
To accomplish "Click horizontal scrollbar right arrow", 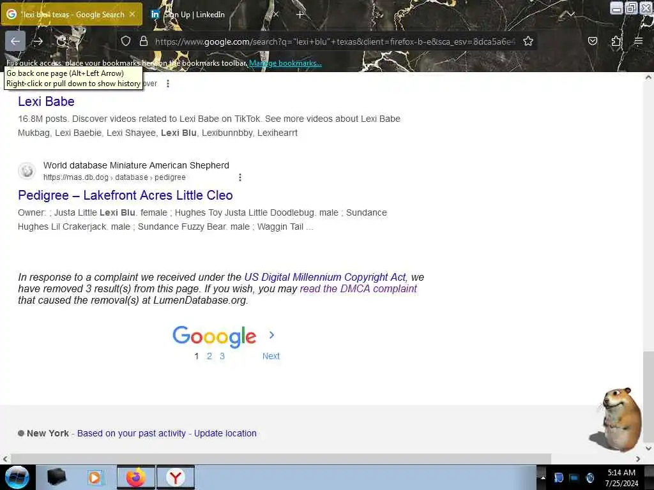I will coord(638,459).
